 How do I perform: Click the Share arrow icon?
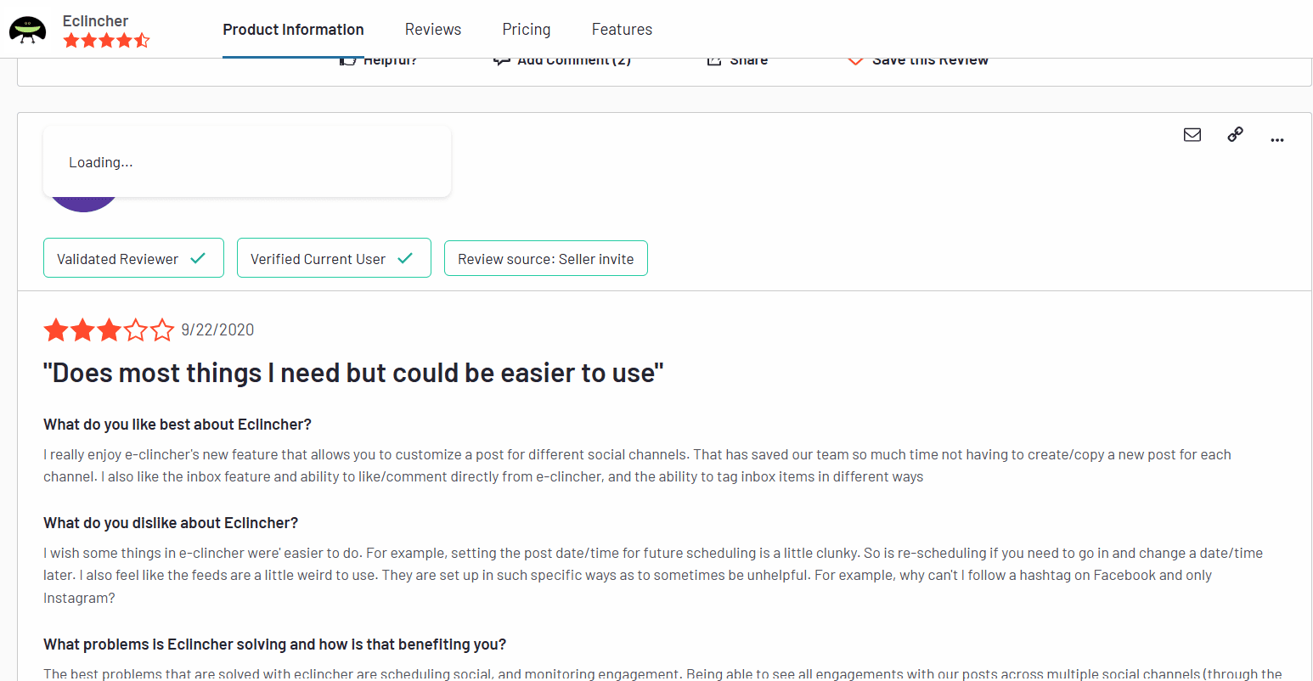coord(714,61)
